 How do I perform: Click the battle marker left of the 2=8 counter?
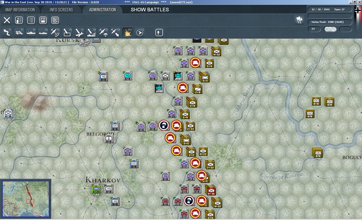coord(183,88)
